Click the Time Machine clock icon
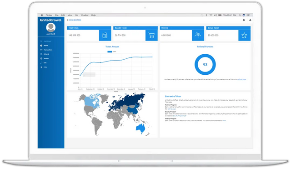The image size is (291, 170). pos(202,15)
